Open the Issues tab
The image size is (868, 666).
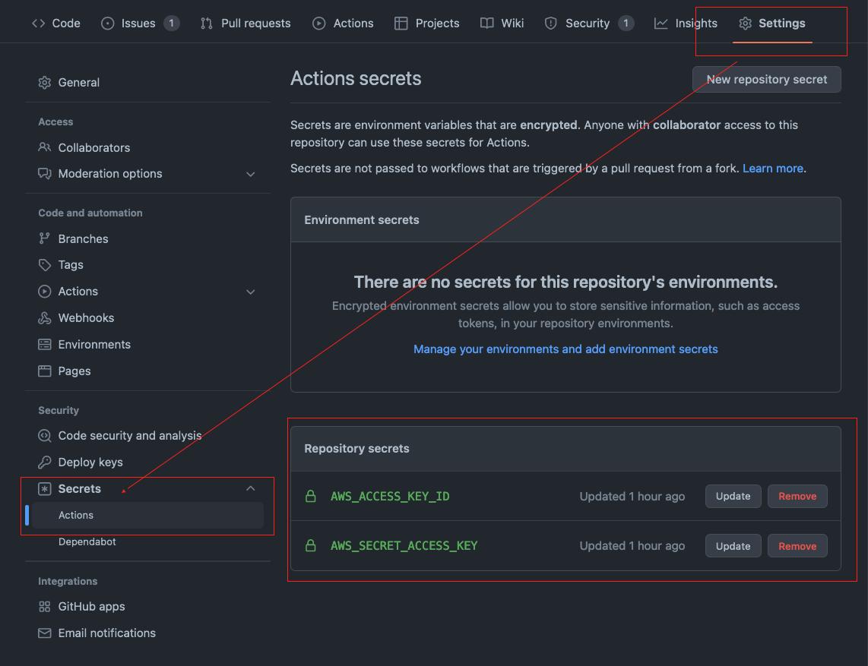(x=140, y=24)
